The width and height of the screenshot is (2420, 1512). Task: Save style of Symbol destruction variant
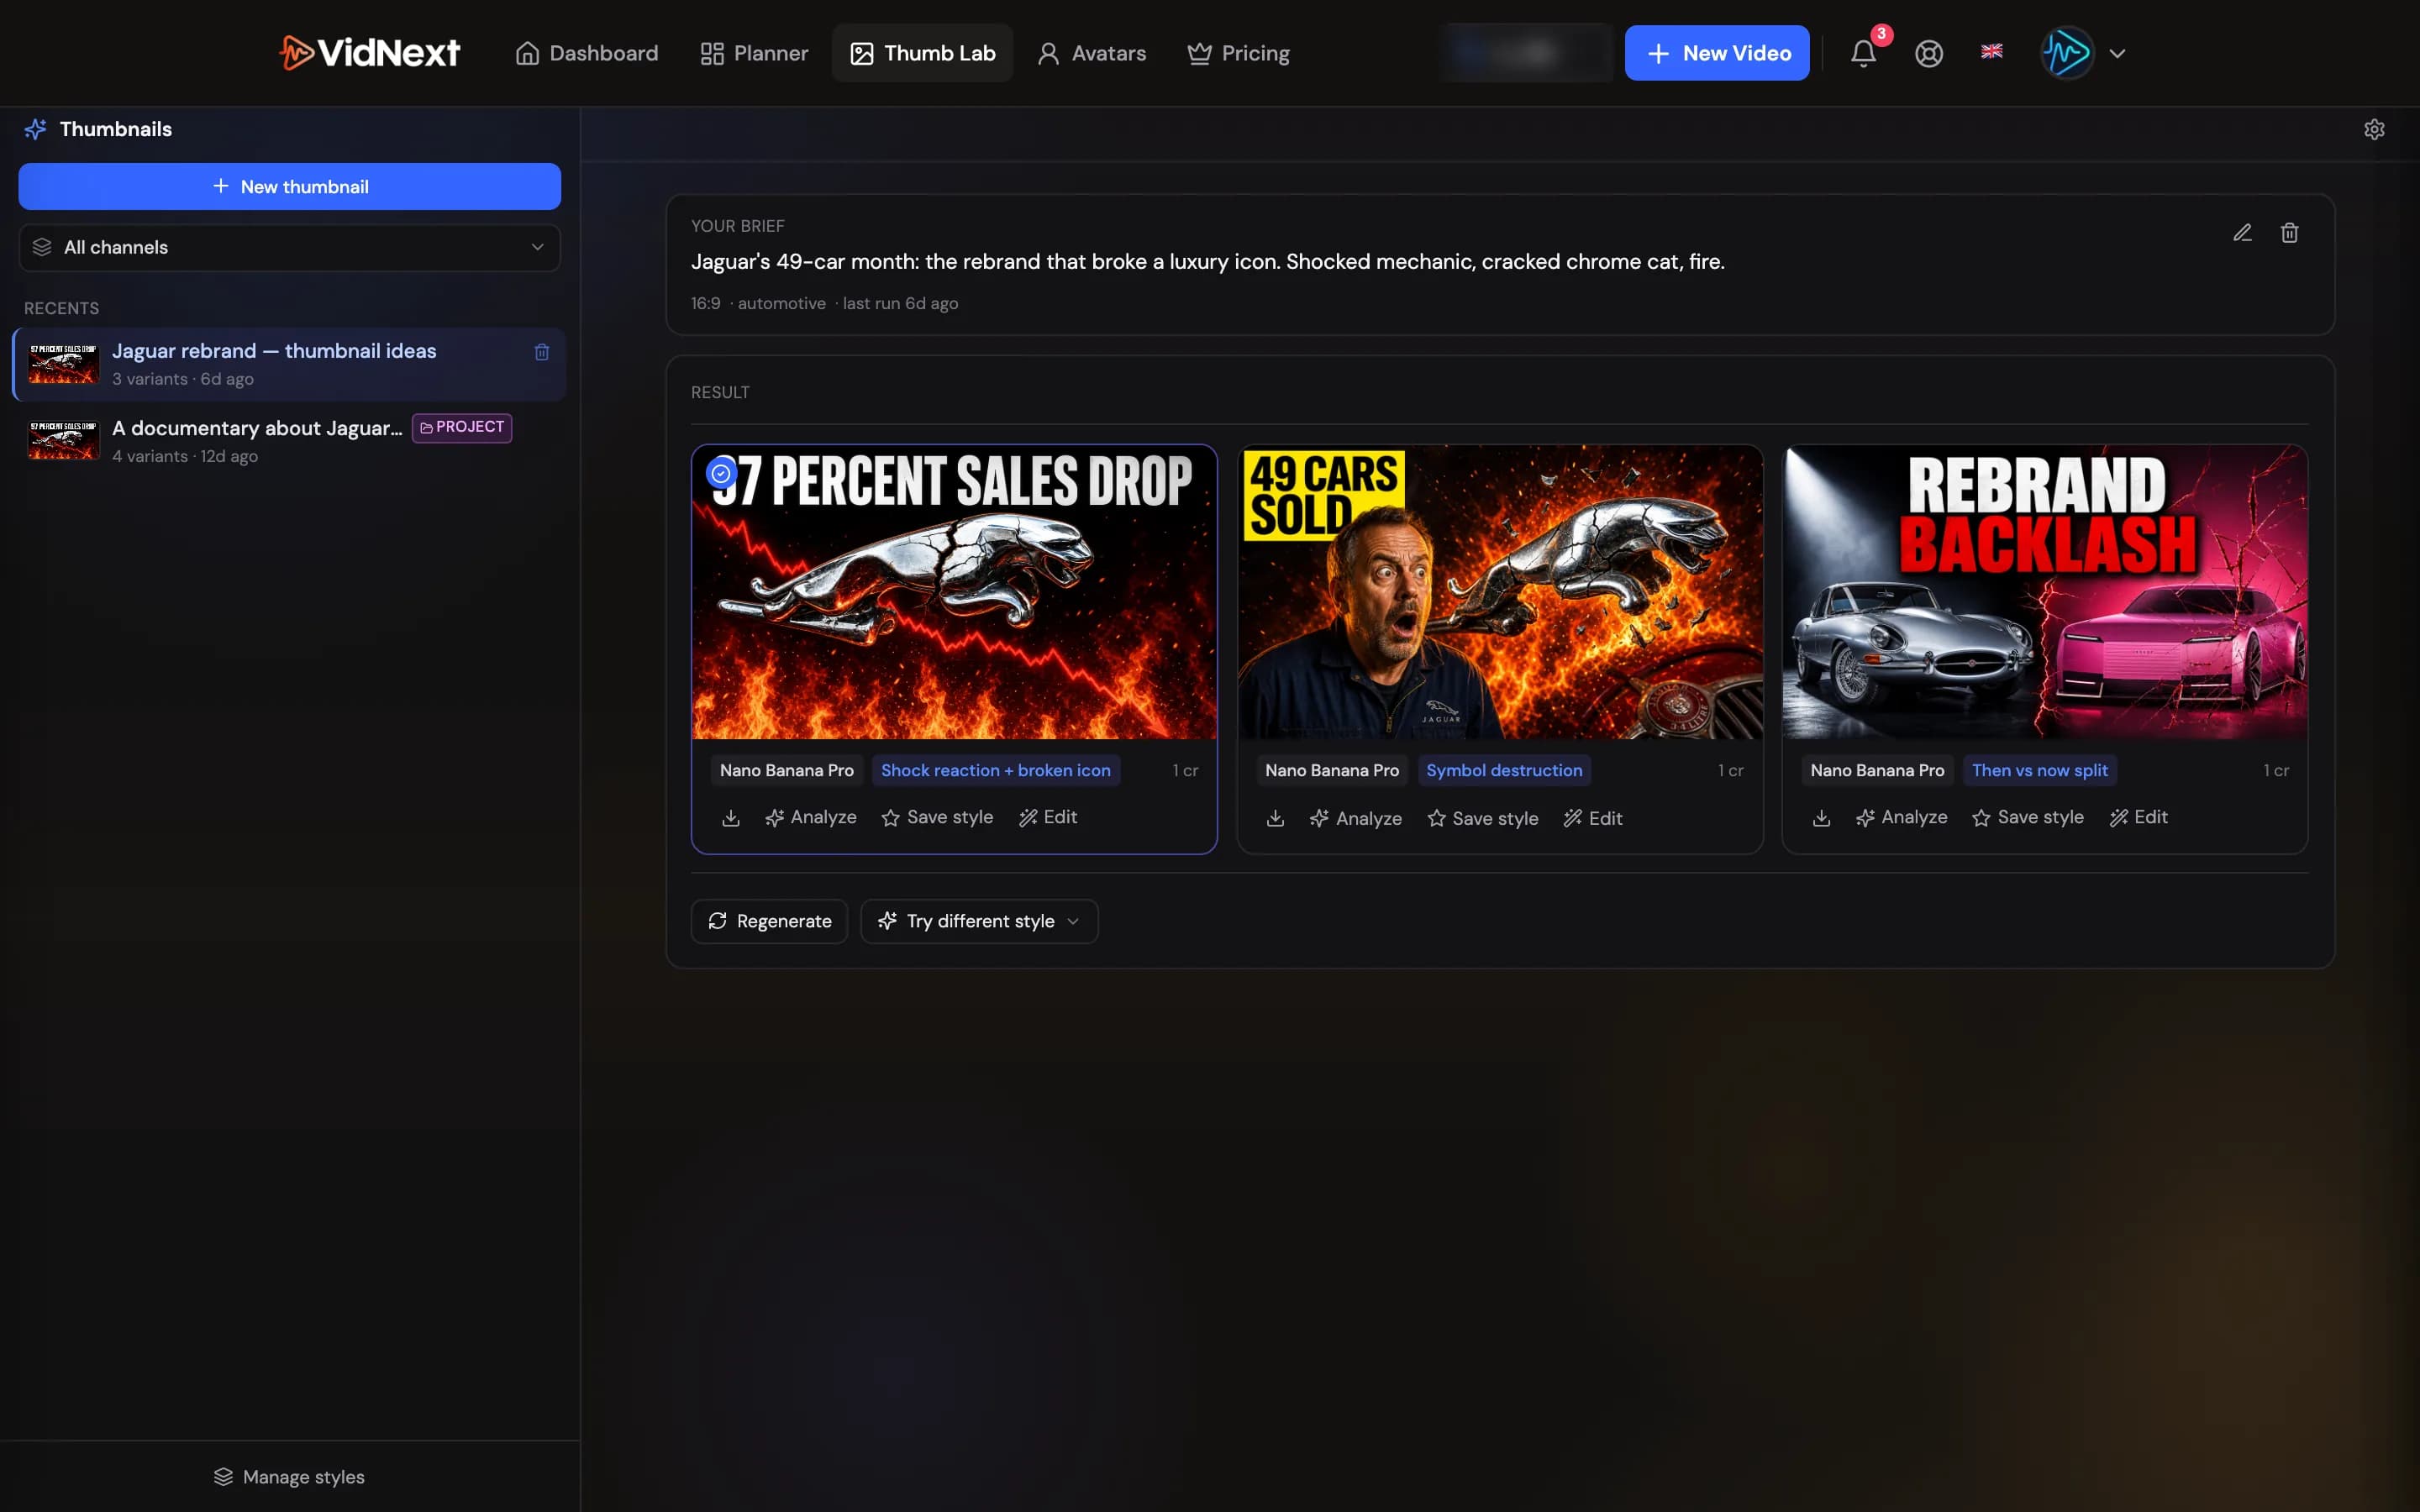coord(1482,818)
